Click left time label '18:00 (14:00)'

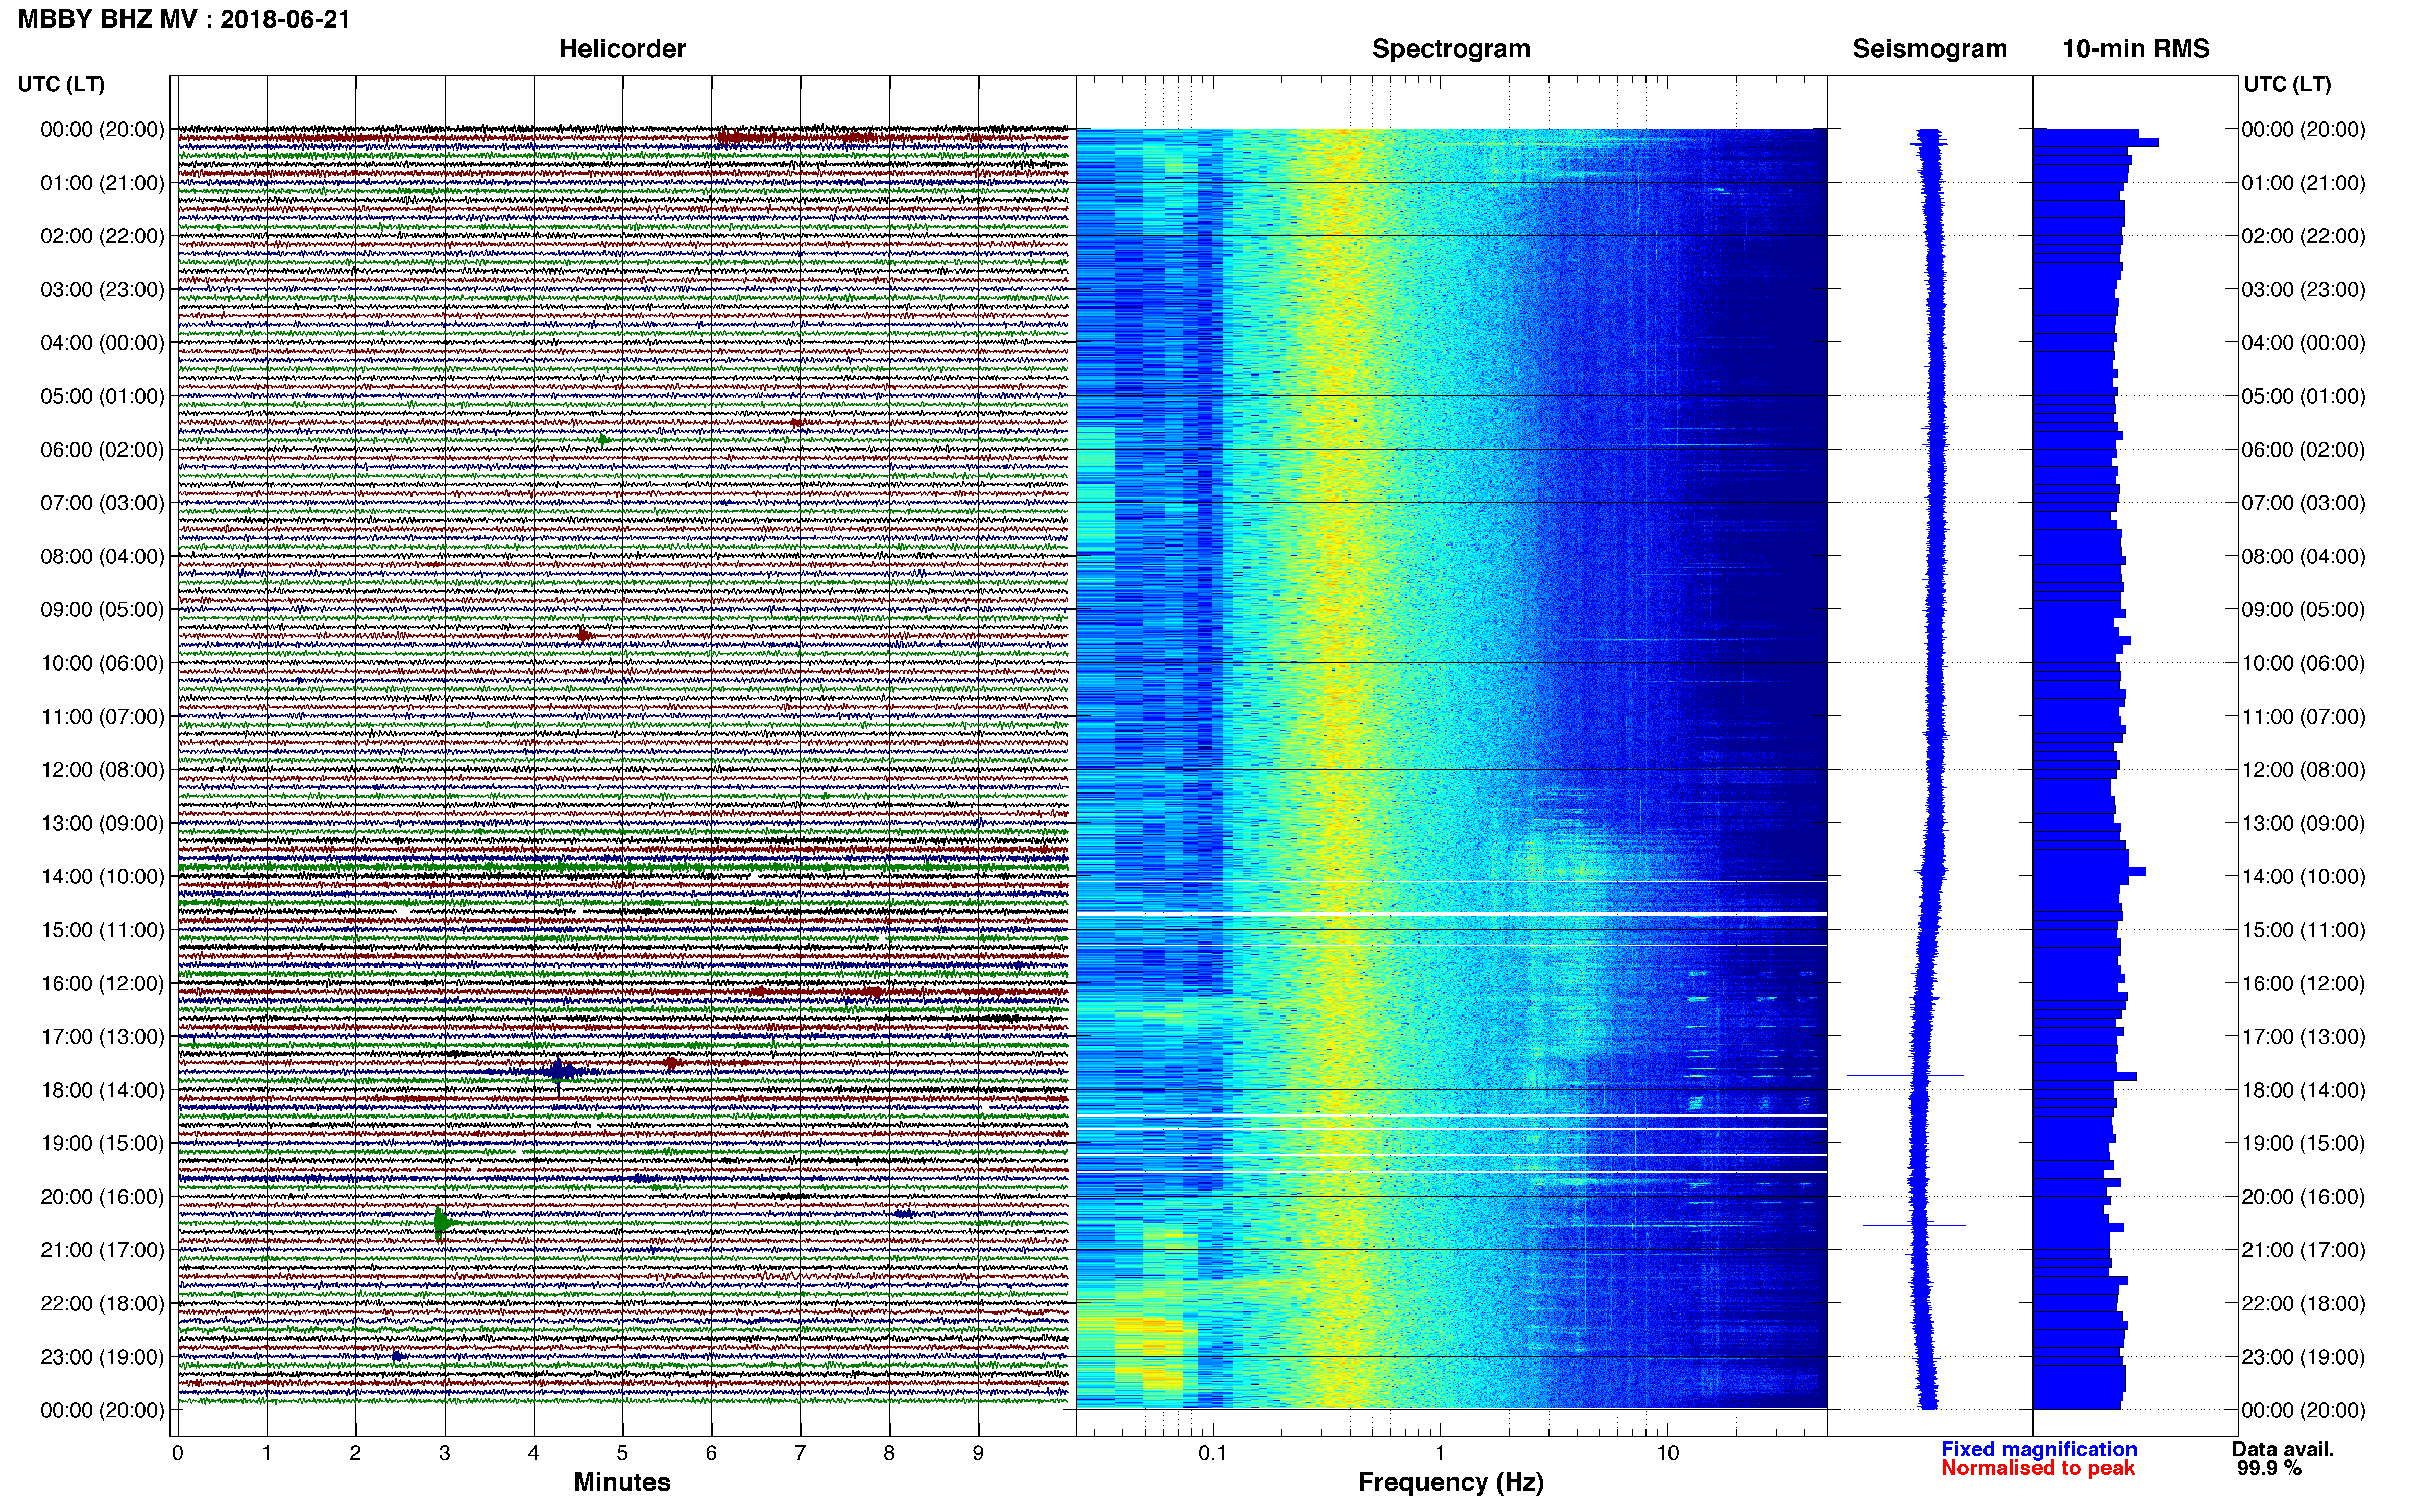102,1090
